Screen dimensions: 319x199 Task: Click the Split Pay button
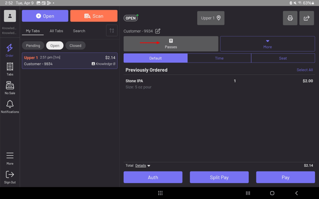tap(219, 177)
